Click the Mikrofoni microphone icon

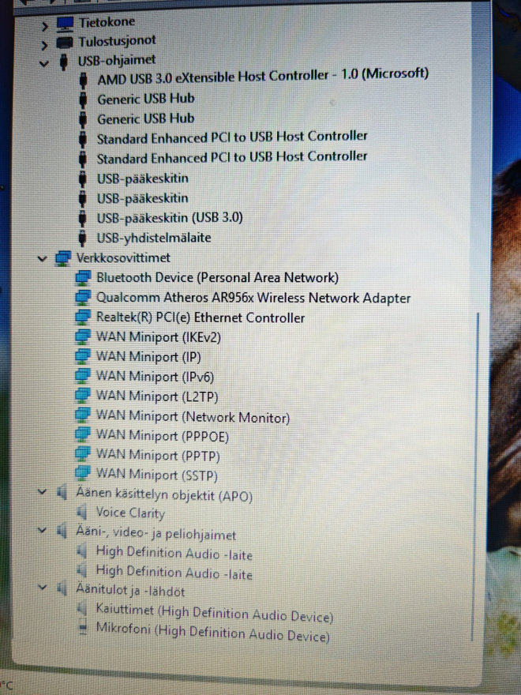[x=82, y=628]
